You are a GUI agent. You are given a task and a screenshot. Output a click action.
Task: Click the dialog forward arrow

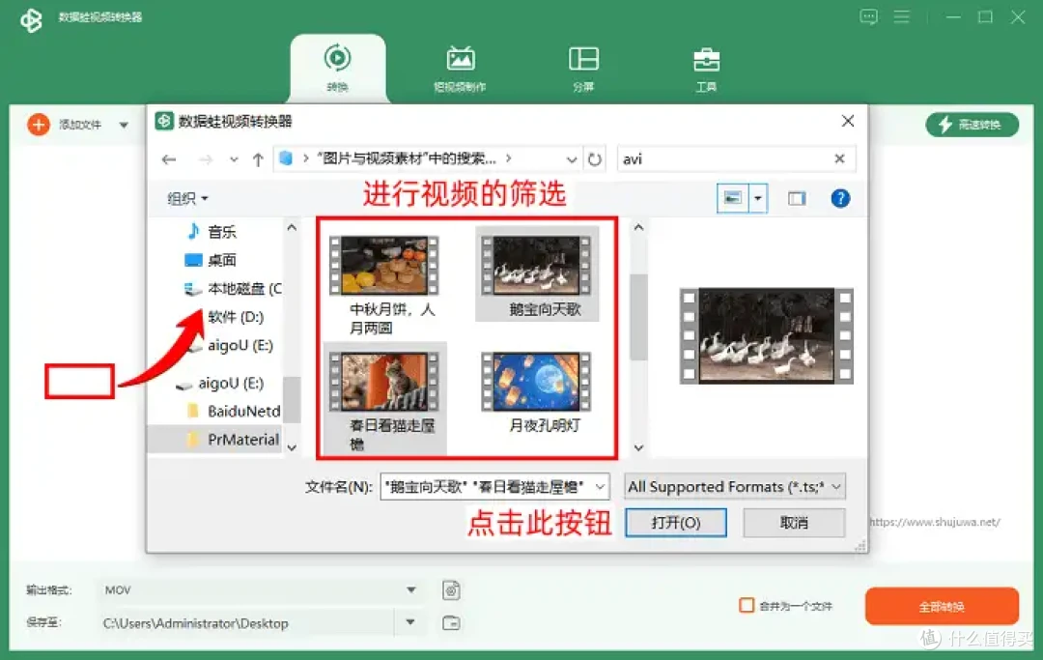[206, 159]
